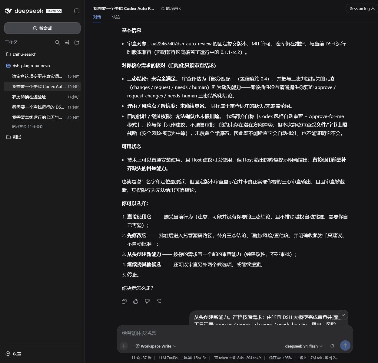The width and height of the screenshot is (378, 363).
Task: Click the loading spinner indicator
Action: [x=332, y=346]
